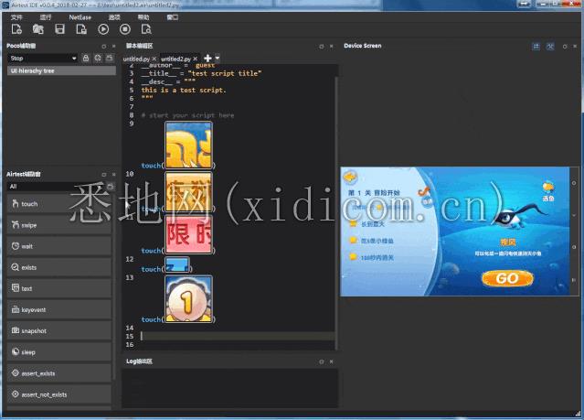Viewport: 584px width, 420px height.
Task: Click the swipe command button
Action: pos(59,225)
